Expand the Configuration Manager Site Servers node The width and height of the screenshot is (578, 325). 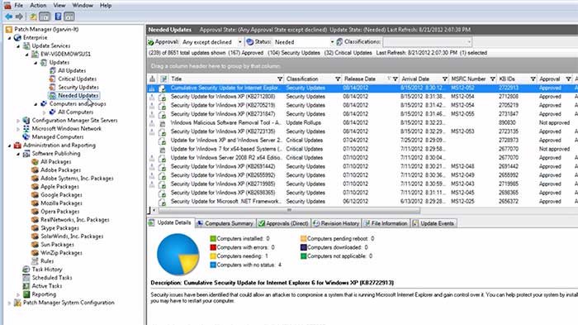pyautogui.click(x=18, y=121)
